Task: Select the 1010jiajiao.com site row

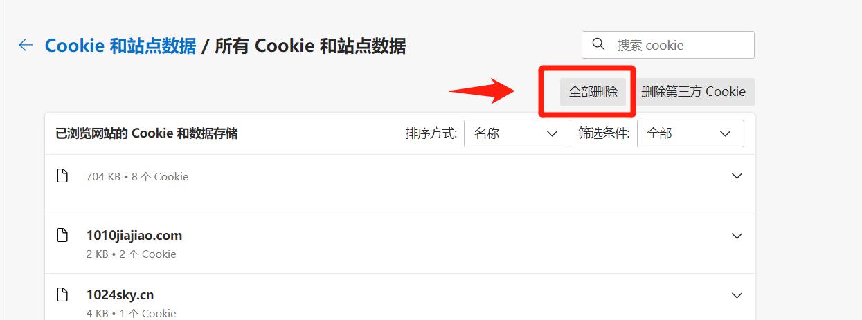Action: click(399, 244)
